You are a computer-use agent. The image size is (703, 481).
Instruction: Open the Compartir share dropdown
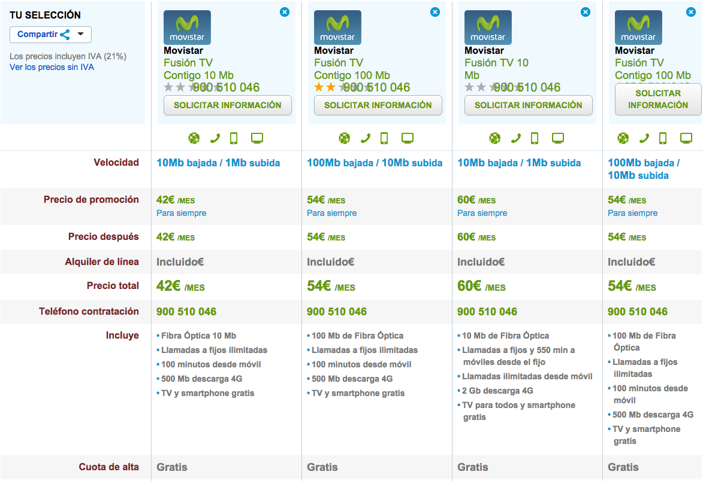51,35
